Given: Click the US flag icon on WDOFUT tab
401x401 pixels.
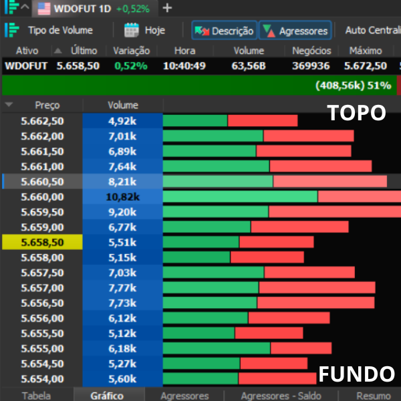Looking at the screenshot, I should coord(43,8).
